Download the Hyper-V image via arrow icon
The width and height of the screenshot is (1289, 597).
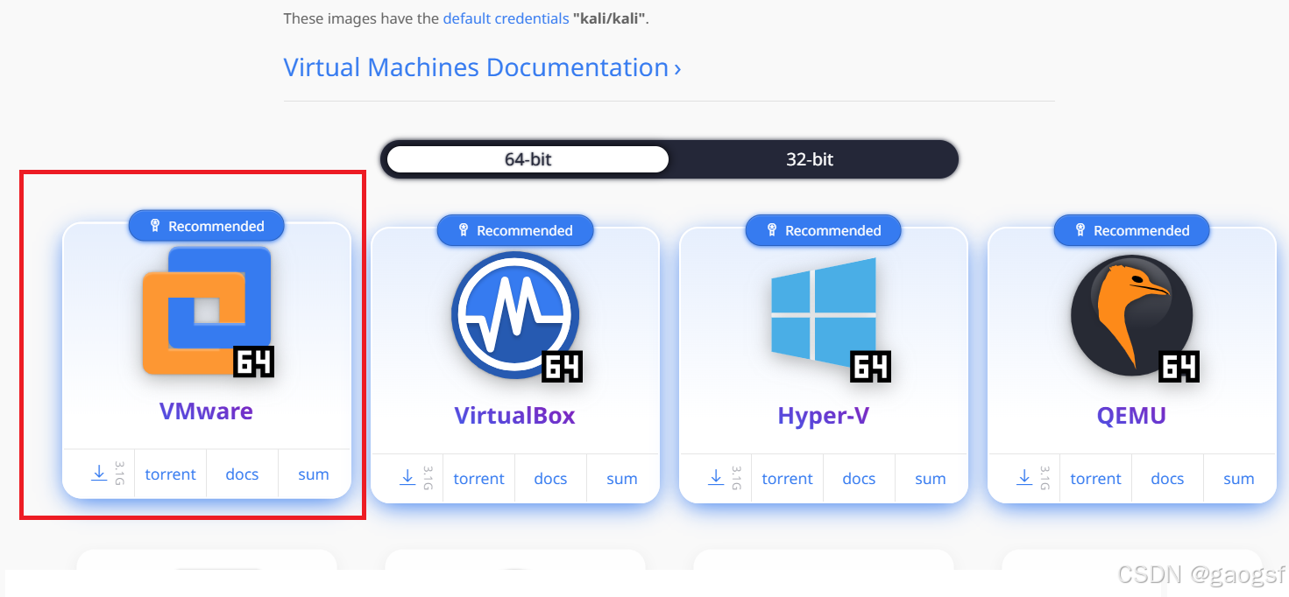pyautogui.click(x=716, y=478)
